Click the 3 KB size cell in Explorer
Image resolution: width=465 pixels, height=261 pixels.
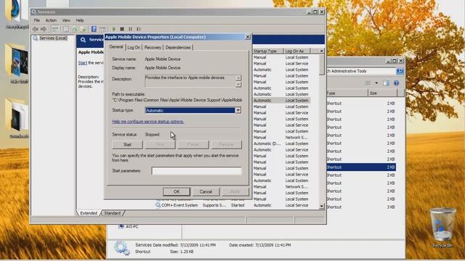391,207
